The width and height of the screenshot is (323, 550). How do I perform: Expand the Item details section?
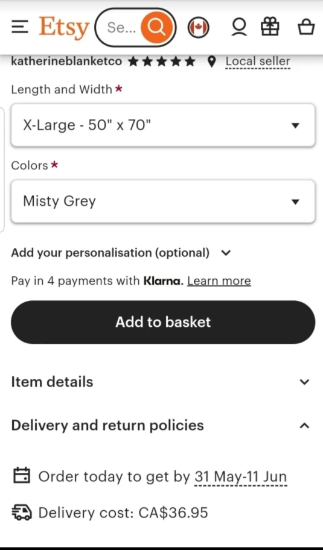coord(161,382)
